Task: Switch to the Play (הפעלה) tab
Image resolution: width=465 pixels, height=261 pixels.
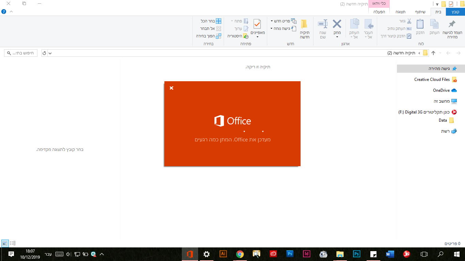Action: pyautogui.click(x=379, y=12)
